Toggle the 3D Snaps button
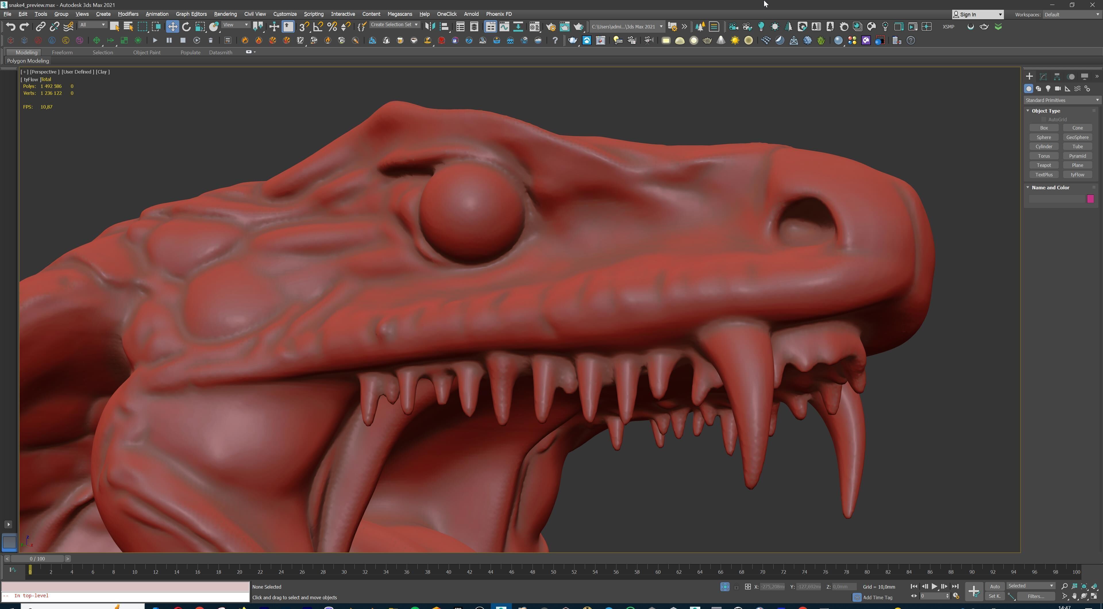 (304, 26)
